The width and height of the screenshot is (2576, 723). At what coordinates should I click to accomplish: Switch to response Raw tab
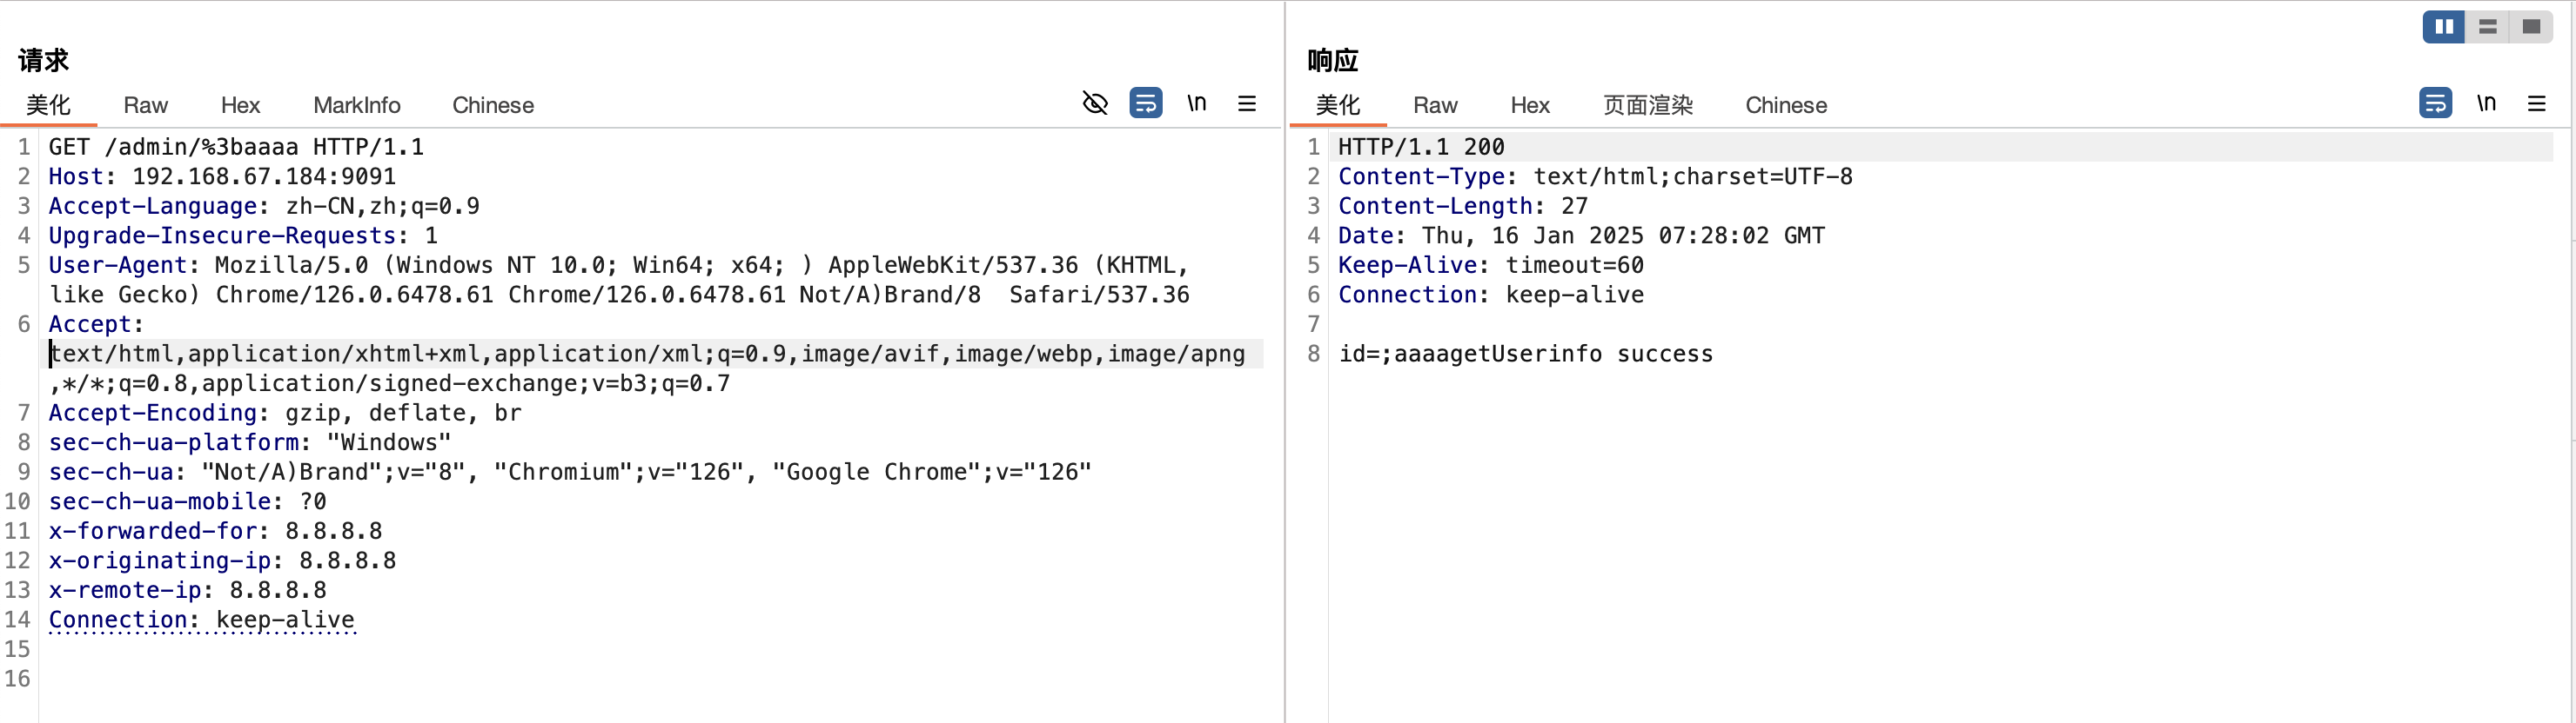[1434, 105]
